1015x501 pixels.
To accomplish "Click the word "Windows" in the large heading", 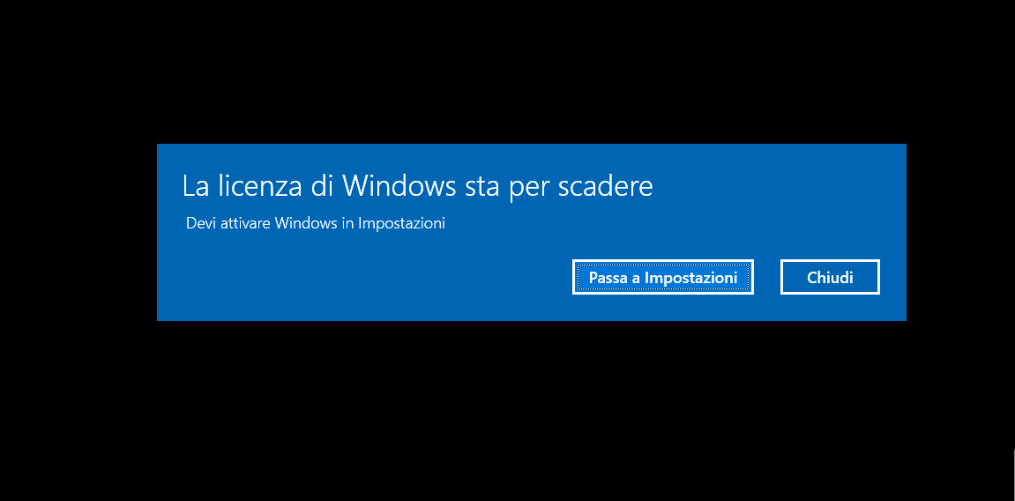I will (x=400, y=186).
